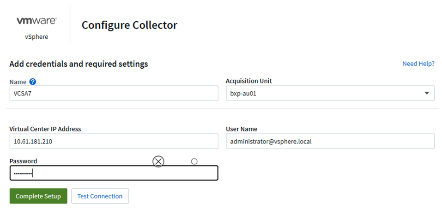Click the Password label text
This screenshot has width=442, height=208.
point(23,161)
